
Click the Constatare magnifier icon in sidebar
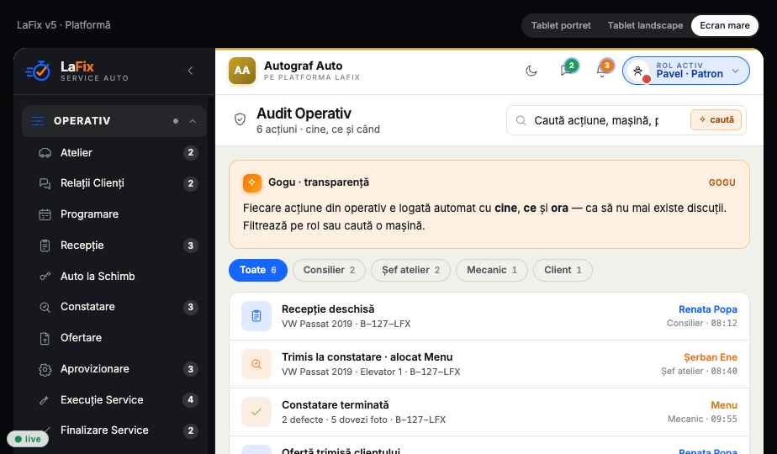pyautogui.click(x=45, y=308)
